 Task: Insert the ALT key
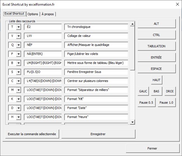coord(156,24)
